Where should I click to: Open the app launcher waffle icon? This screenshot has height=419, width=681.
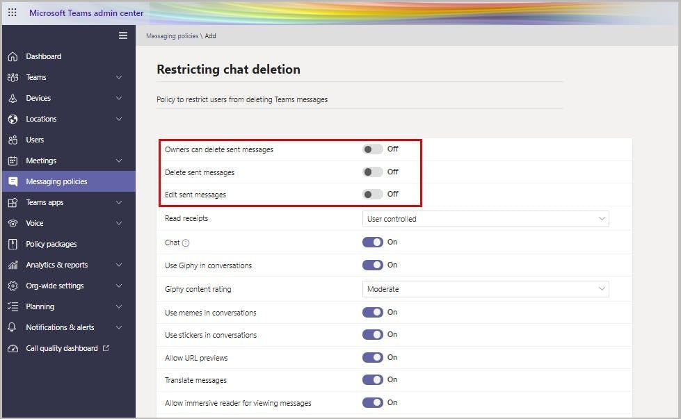click(x=13, y=13)
